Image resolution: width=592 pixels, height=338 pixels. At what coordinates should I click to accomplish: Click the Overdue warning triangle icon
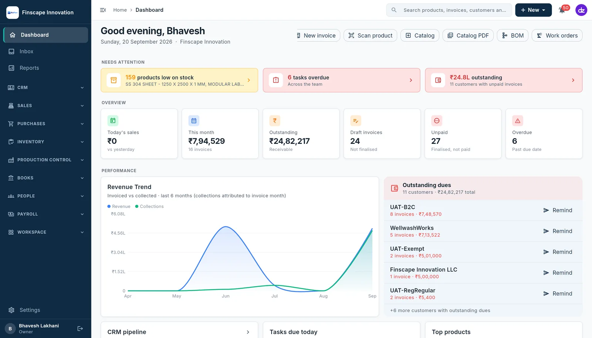pos(518,121)
